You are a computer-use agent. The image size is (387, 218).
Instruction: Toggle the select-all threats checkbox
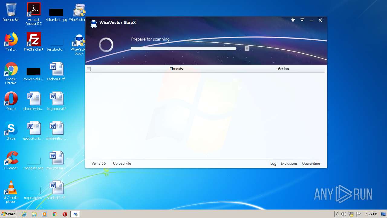(89, 69)
